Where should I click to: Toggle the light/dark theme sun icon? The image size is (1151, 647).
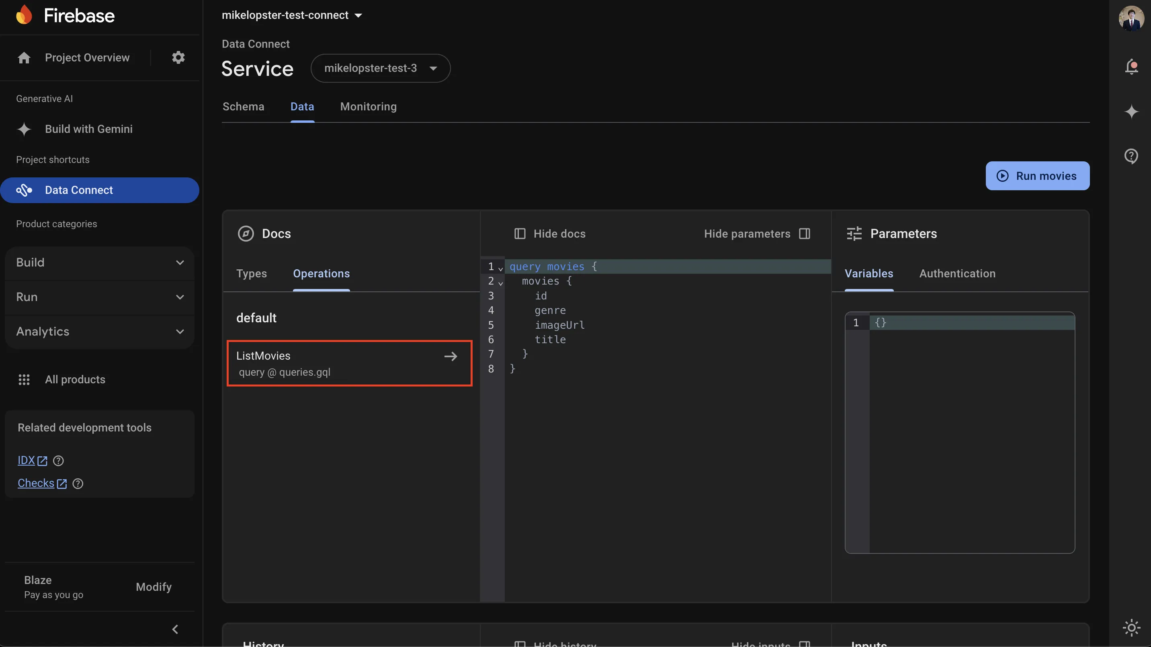1131,628
